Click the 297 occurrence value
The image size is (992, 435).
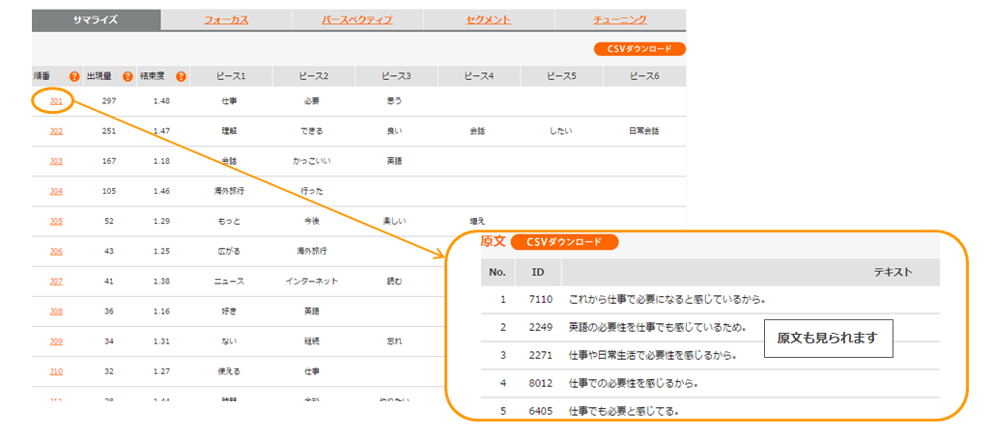pos(109,100)
